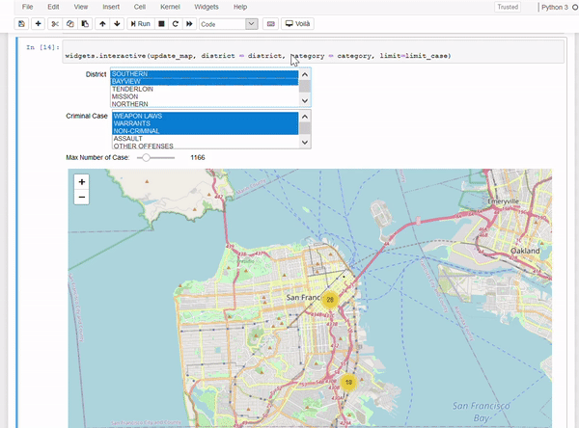The image size is (579, 428).
Task: Open the Widgets menu
Action: [x=207, y=7]
